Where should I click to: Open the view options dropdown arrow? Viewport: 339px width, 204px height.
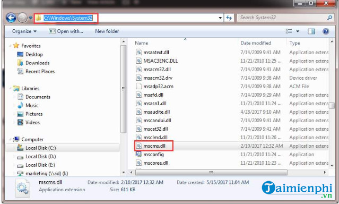pyautogui.click(x=298, y=31)
